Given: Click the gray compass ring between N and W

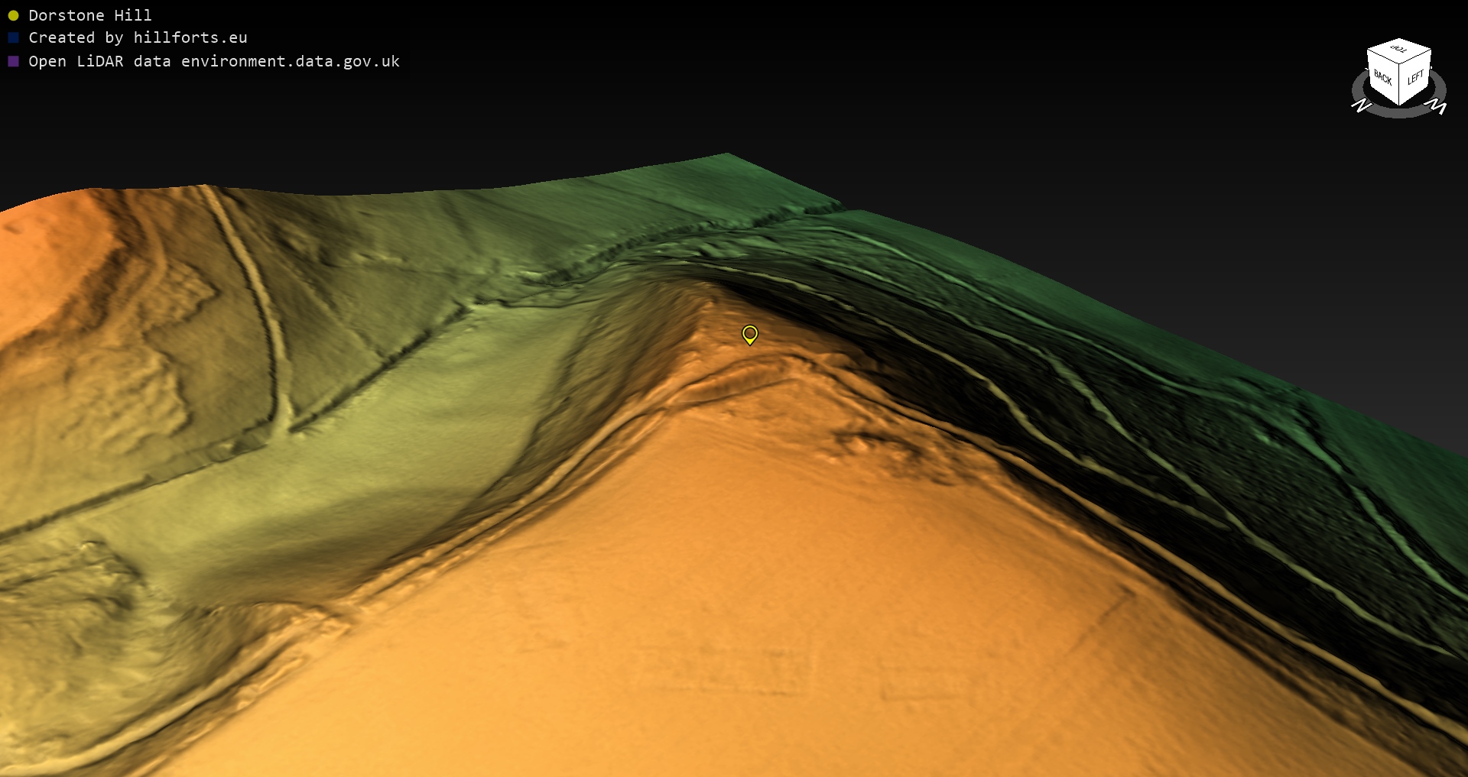Looking at the screenshot, I should pos(1399,113).
